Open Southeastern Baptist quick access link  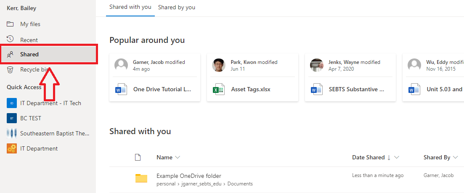pos(55,133)
